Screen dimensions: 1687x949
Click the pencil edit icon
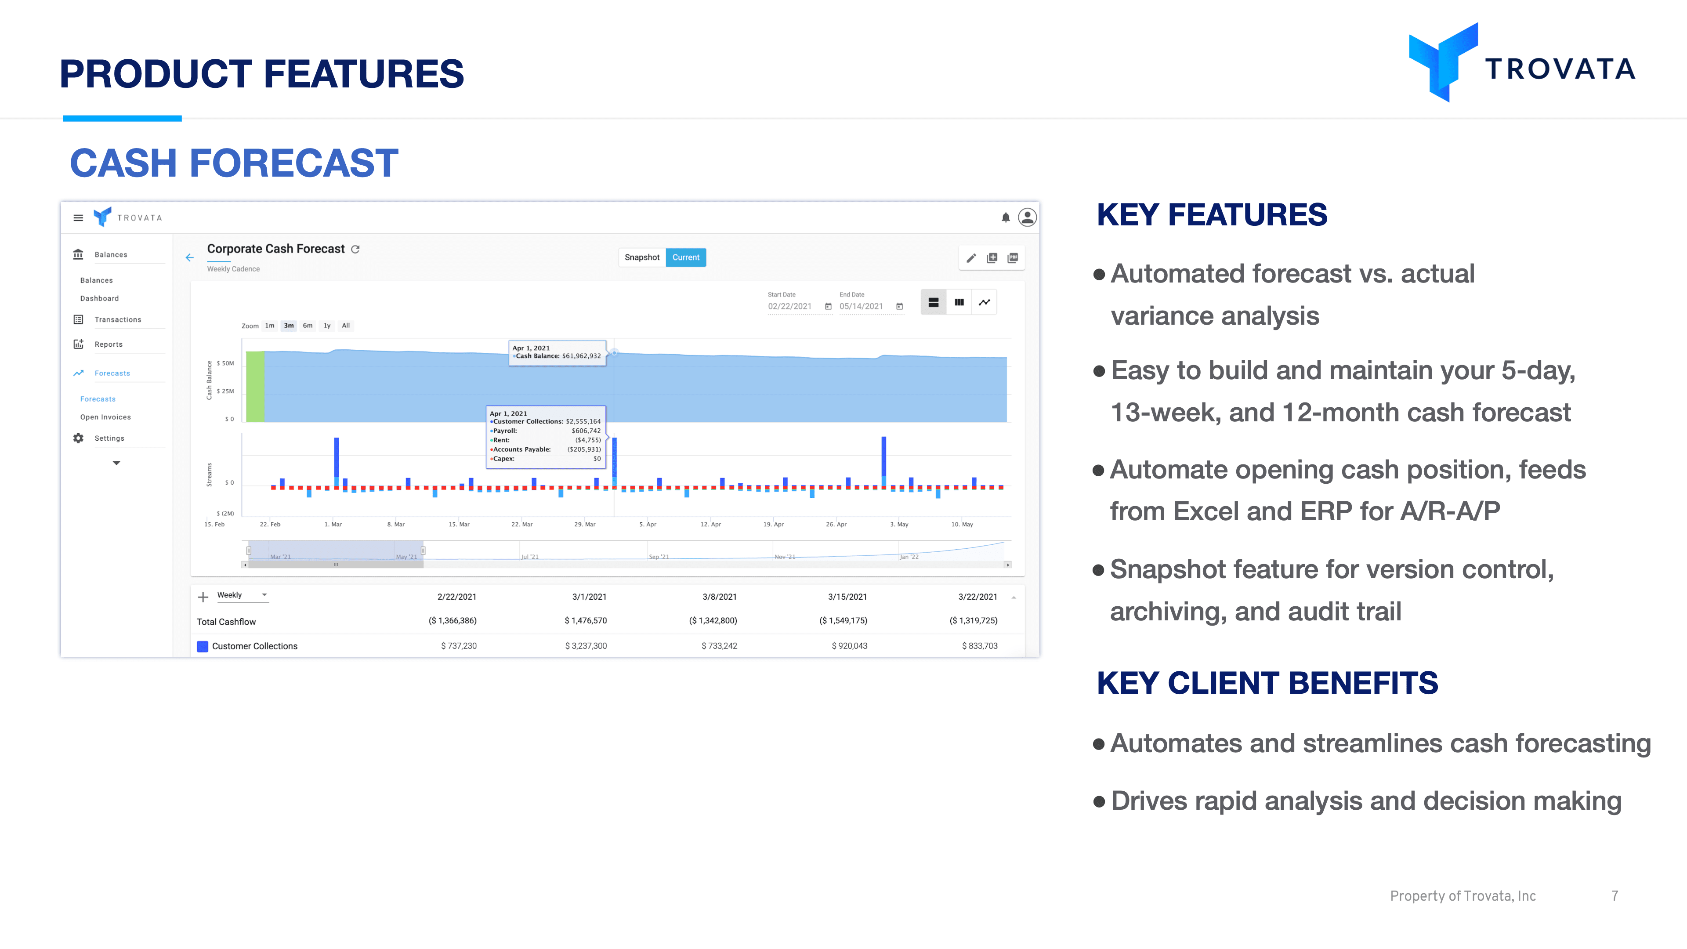pyautogui.click(x=971, y=258)
